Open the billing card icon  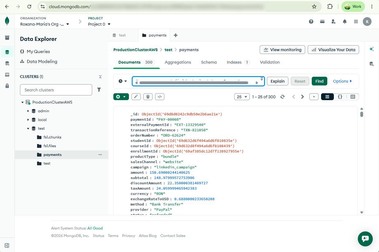[x=322, y=22]
